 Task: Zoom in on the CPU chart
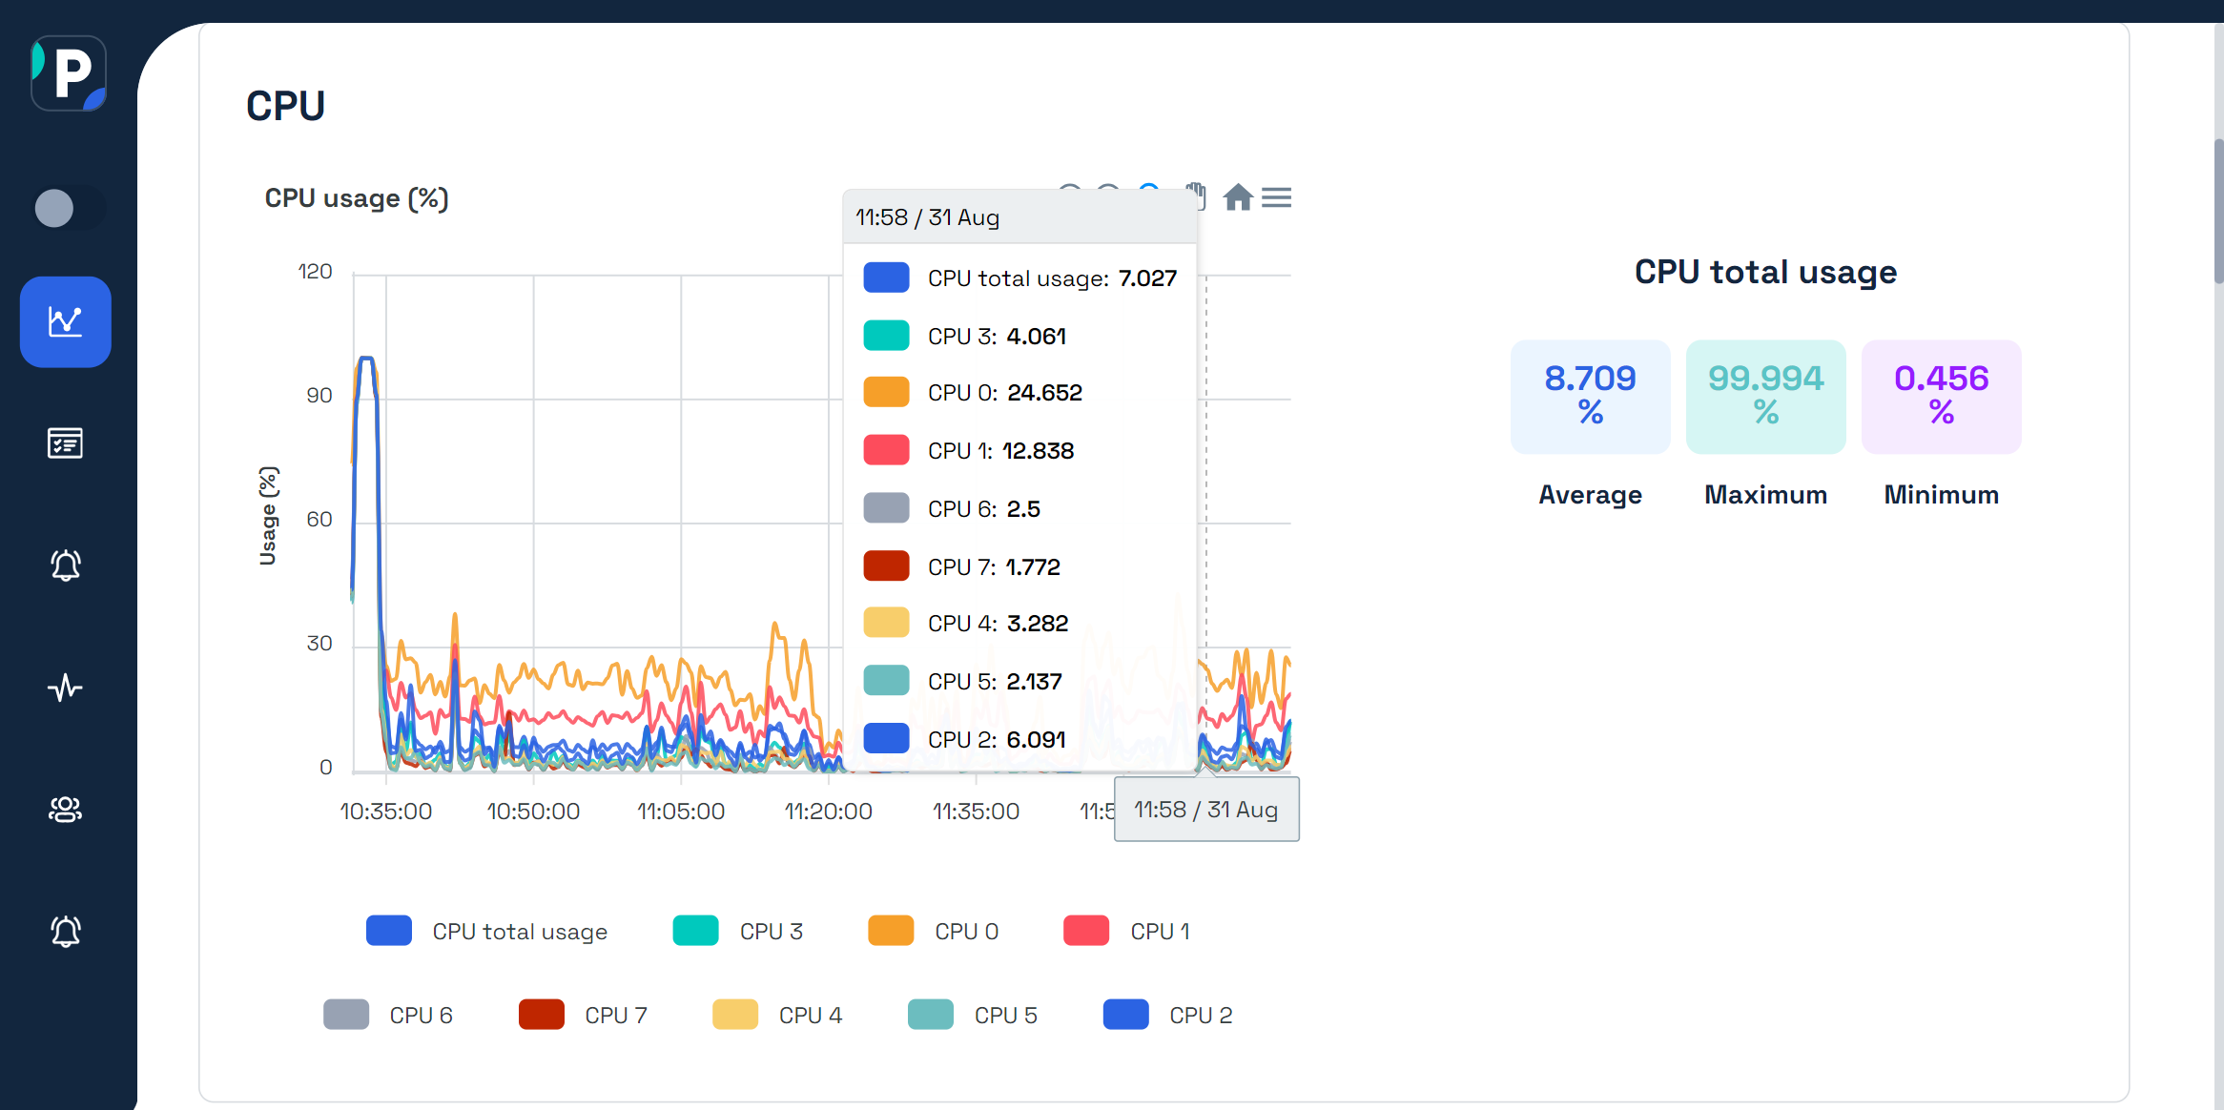tap(1069, 195)
